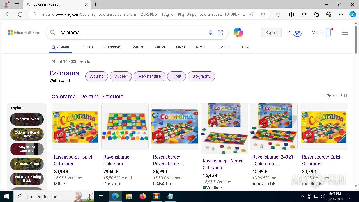The height and width of the screenshot is (202, 359).
Task: Explore Maybelline Colorama suggestion
Action: tap(27, 149)
